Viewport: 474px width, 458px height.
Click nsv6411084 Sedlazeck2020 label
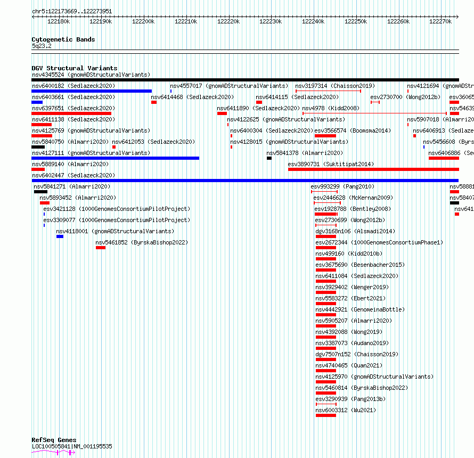point(357,276)
